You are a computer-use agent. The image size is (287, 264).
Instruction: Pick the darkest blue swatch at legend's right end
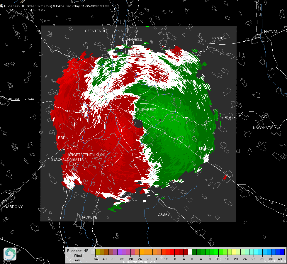pos(282,252)
